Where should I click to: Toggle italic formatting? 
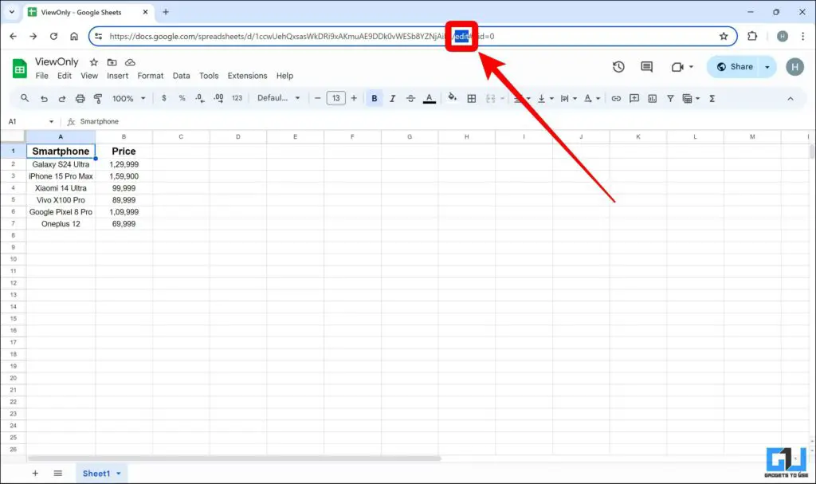392,98
